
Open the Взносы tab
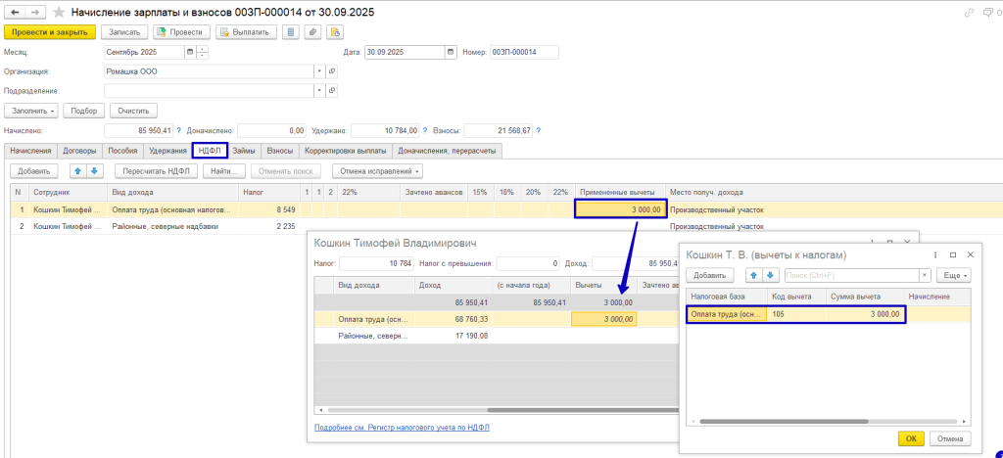[x=280, y=151]
